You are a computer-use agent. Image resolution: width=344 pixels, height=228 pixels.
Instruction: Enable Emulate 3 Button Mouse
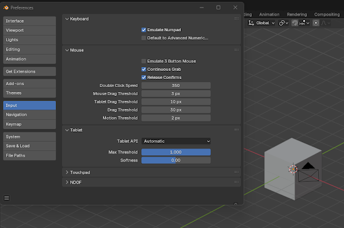(144, 61)
